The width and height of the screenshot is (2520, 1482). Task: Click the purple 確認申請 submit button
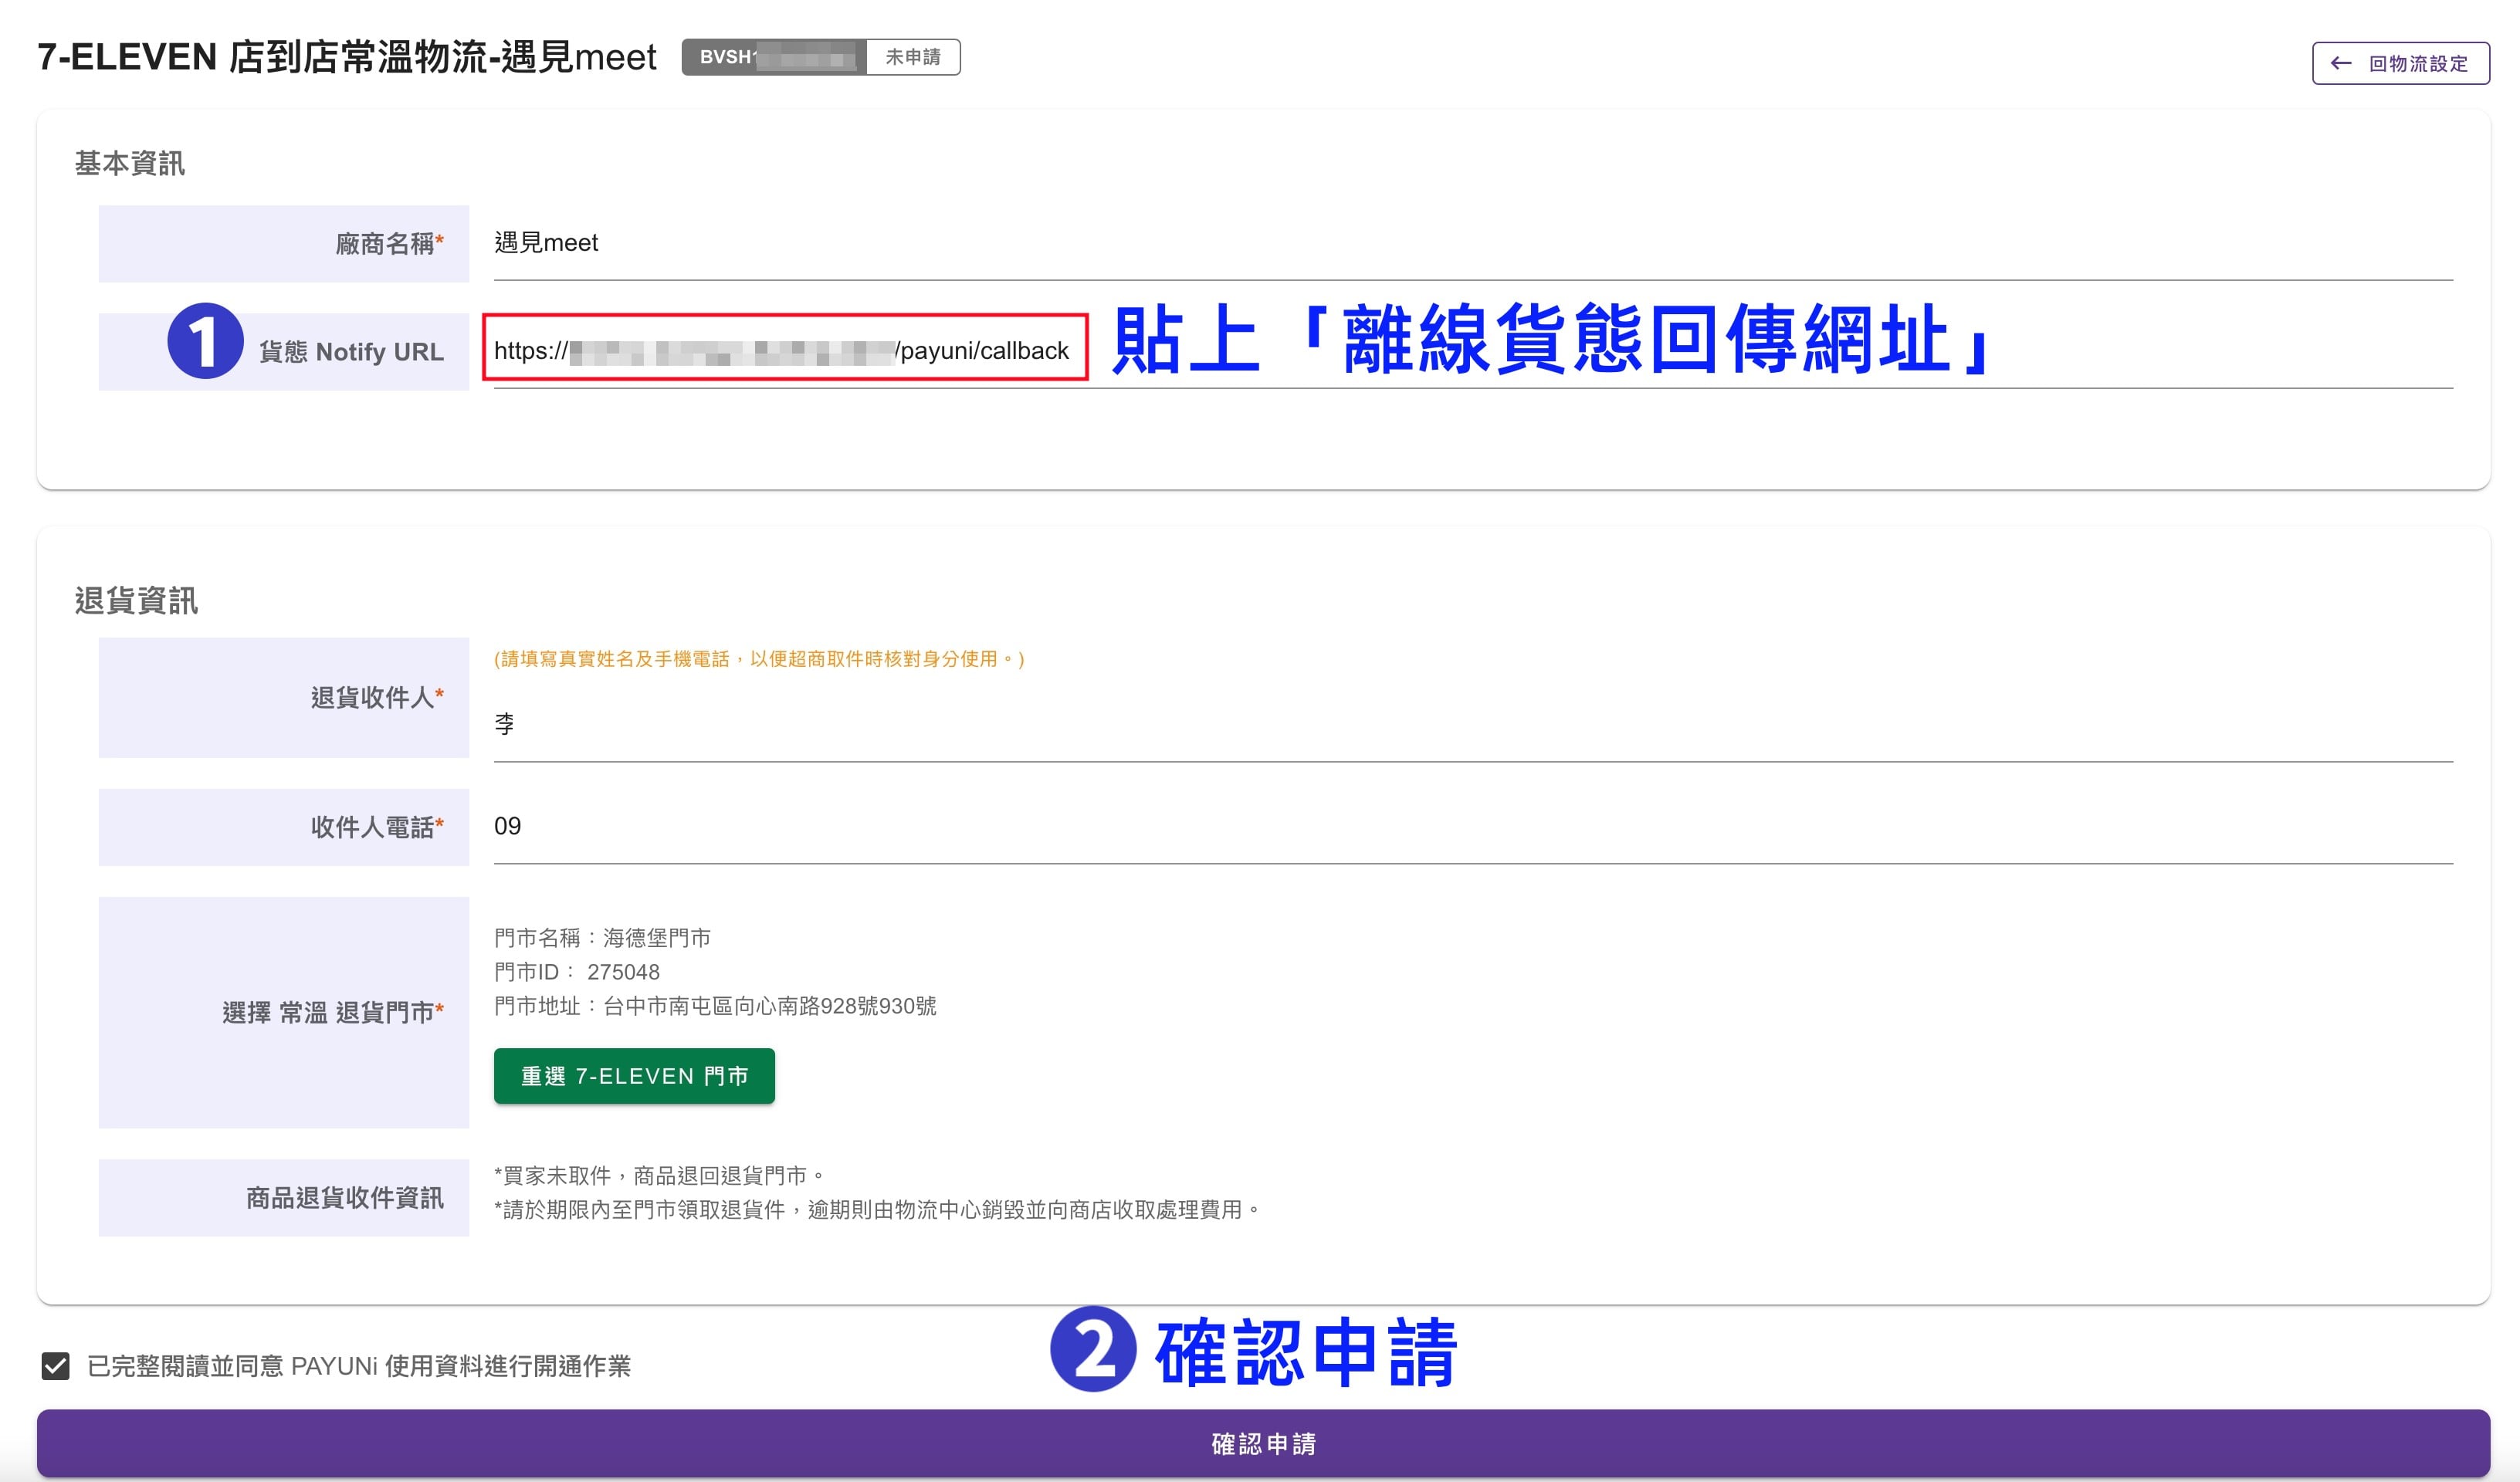tap(1263, 1444)
